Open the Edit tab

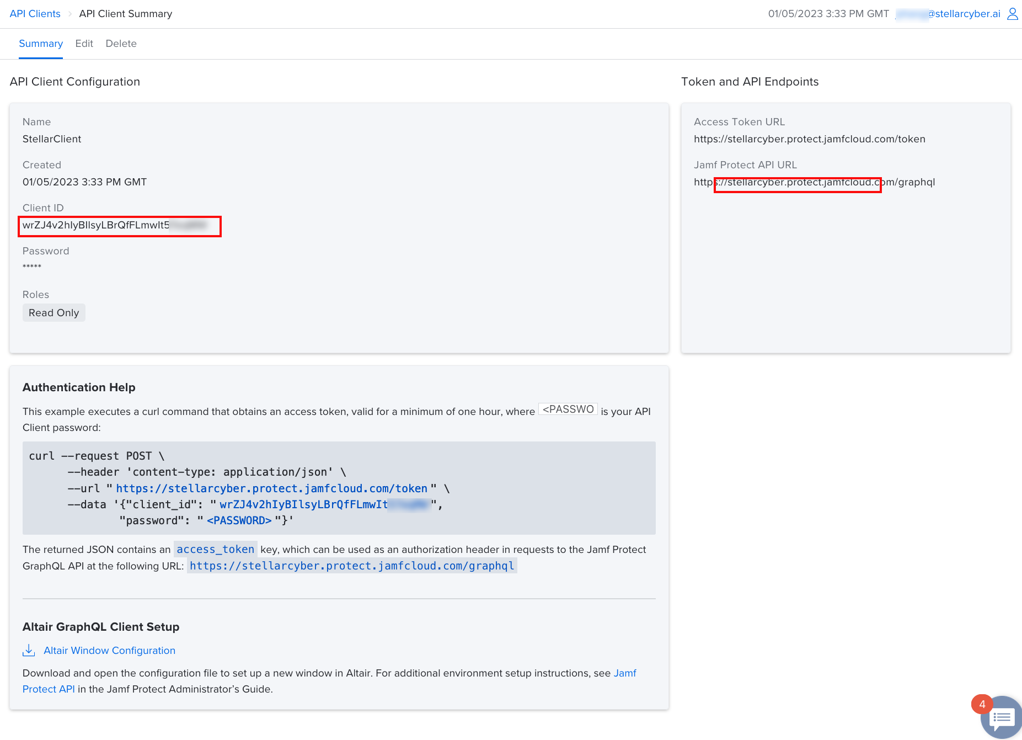click(x=84, y=44)
